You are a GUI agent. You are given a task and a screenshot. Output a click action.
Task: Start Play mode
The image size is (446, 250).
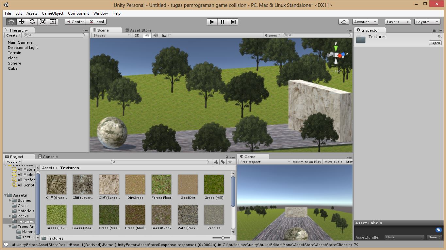pyautogui.click(x=212, y=22)
